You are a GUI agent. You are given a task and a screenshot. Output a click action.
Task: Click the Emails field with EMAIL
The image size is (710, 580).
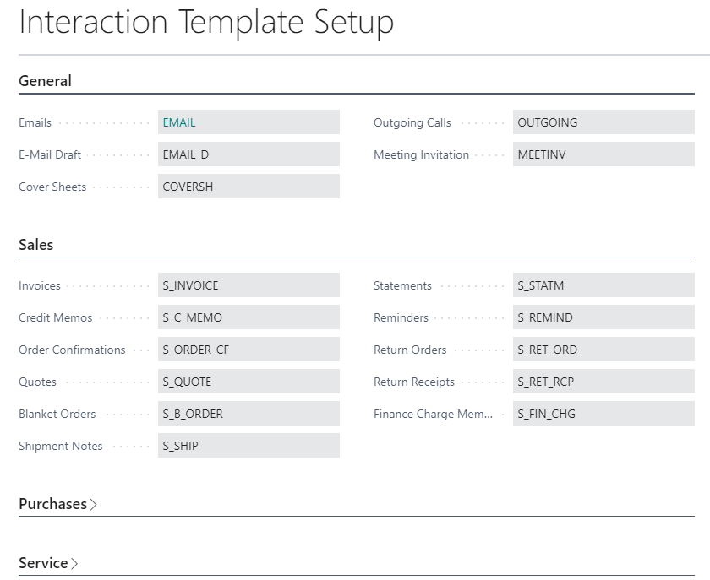pos(248,122)
